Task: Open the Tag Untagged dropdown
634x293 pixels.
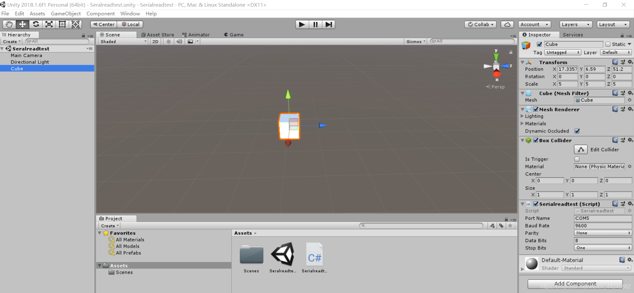Action: click(563, 53)
